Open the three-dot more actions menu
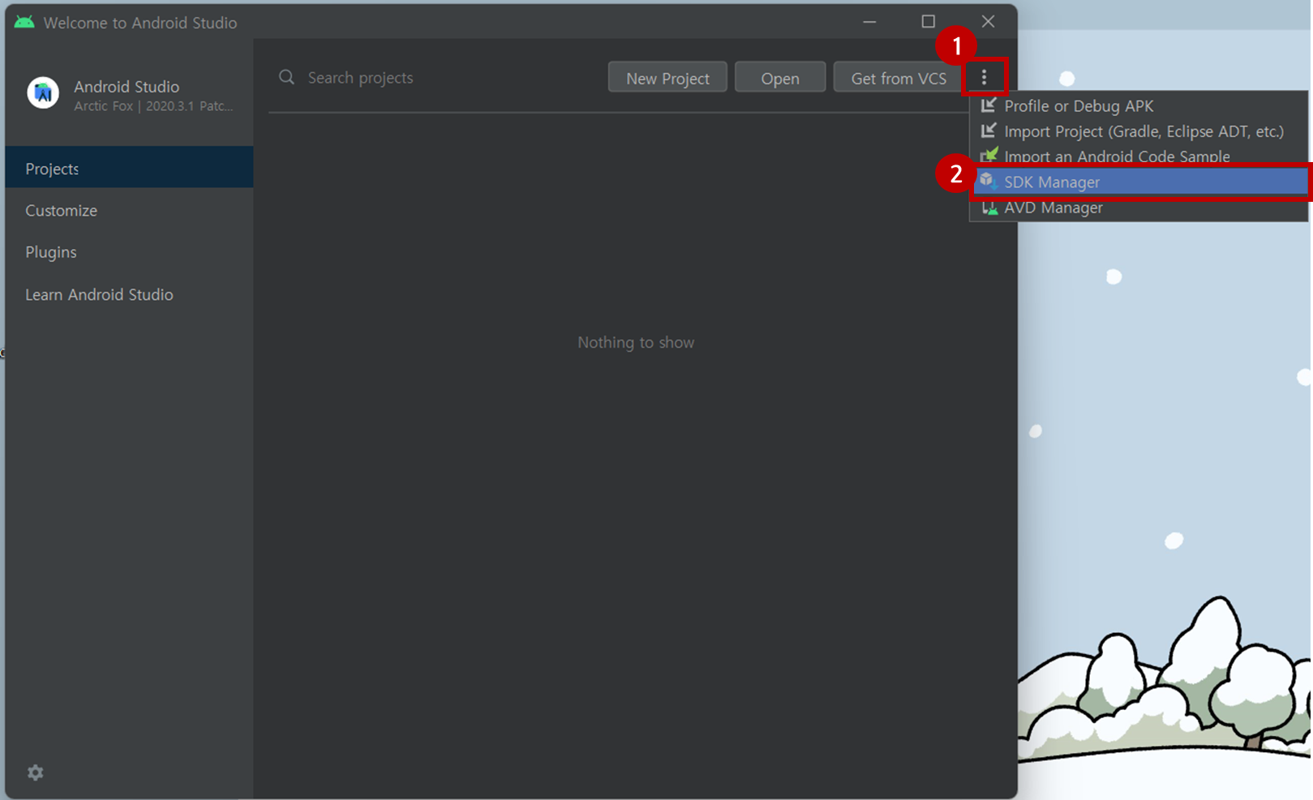The image size is (1313, 800). 984,78
